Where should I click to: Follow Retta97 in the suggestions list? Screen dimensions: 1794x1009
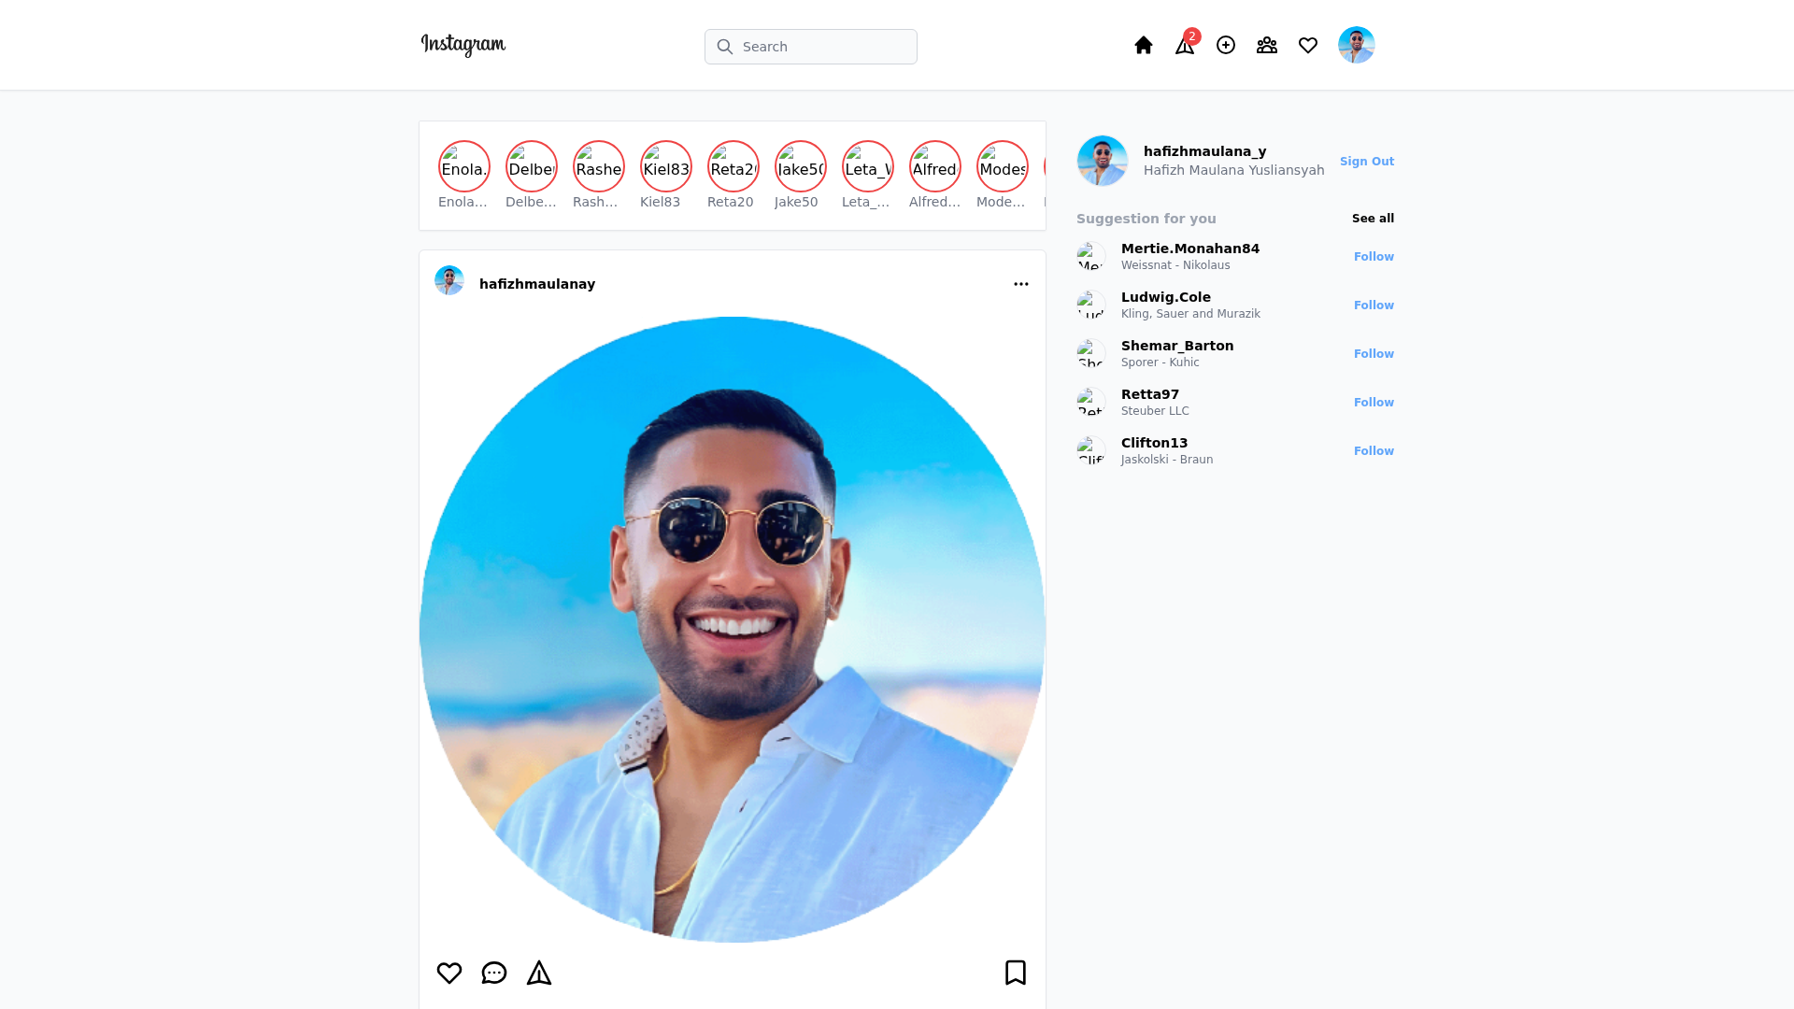coord(1374,402)
